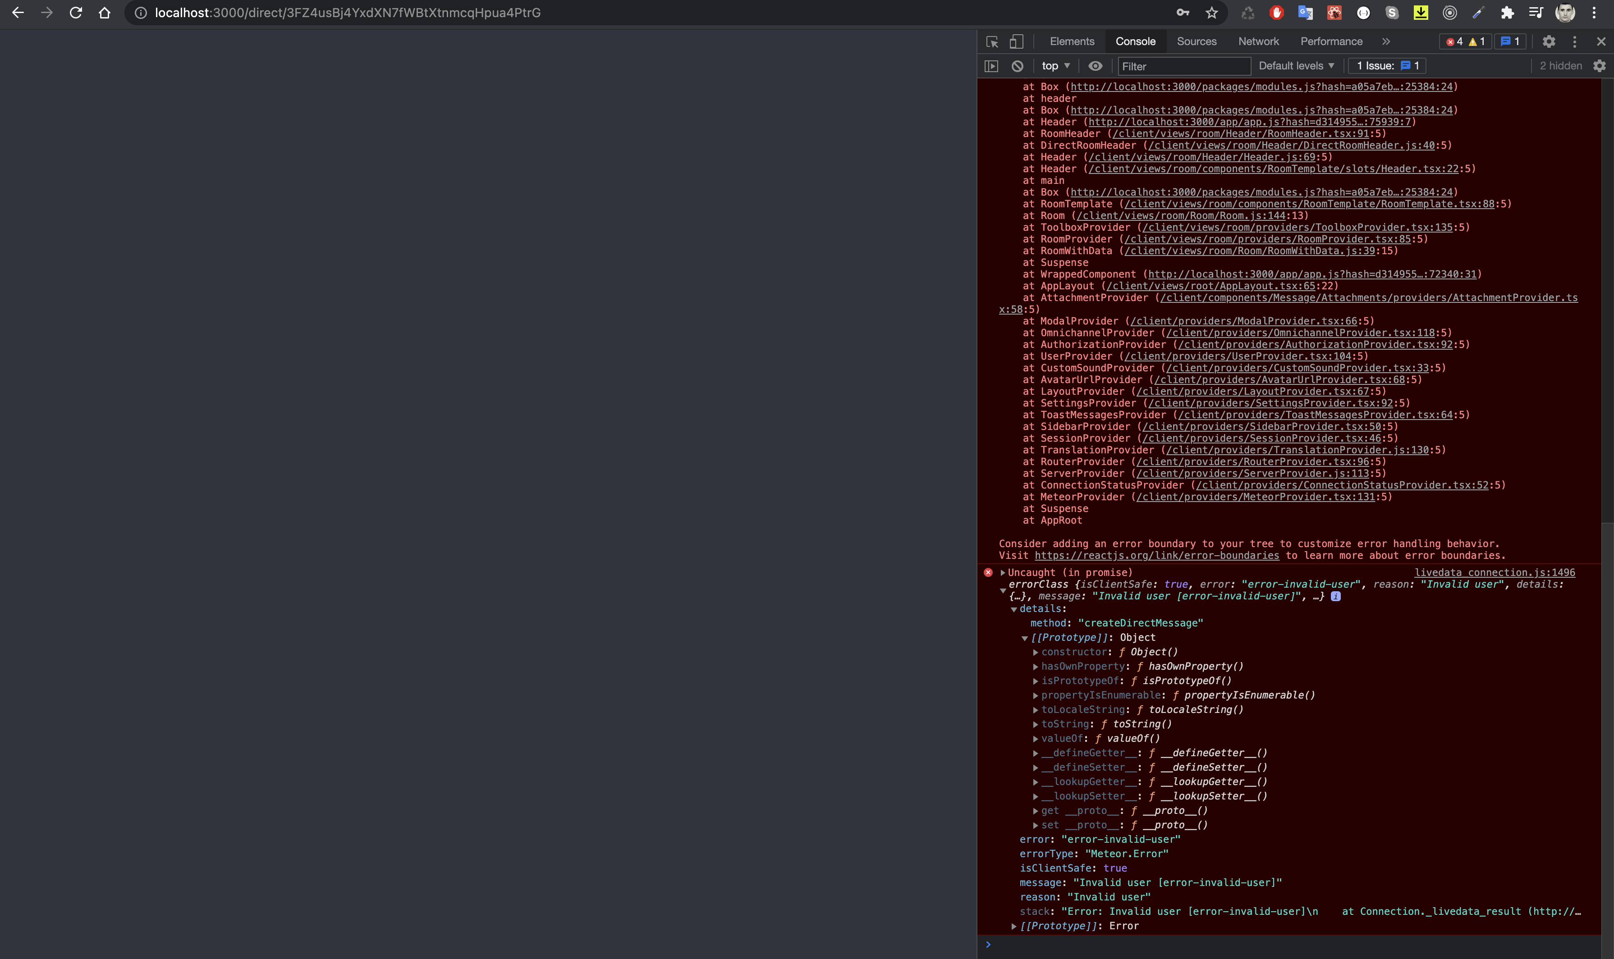Create live expression with eye icon
Image resolution: width=1614 pixels, height=959 pixels.
1095,66
